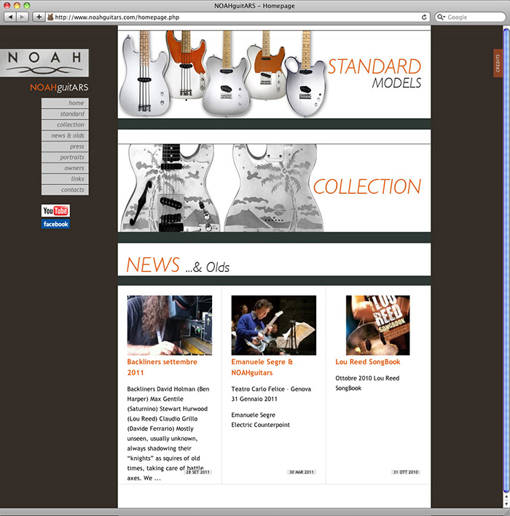Open the links menu item
Viewport: 510px width, 516px height.
pos(65,179)
